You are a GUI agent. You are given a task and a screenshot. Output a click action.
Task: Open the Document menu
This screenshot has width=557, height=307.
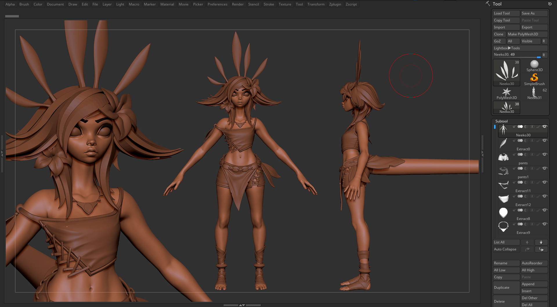pos(55,4)
